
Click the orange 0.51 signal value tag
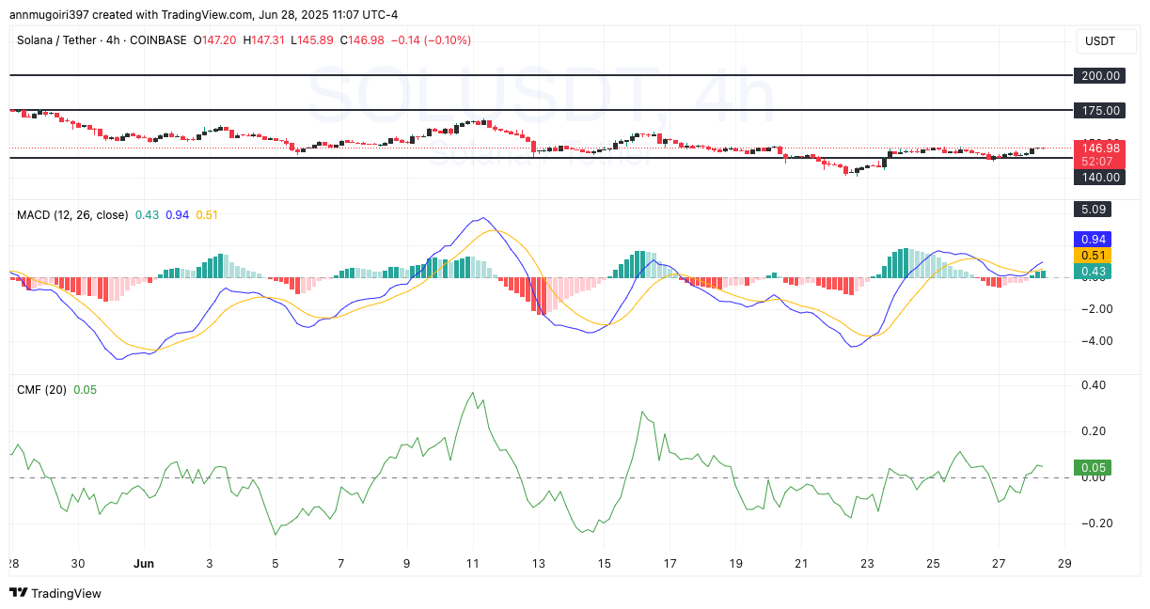pyautogui.click(x=1094, y=255)
